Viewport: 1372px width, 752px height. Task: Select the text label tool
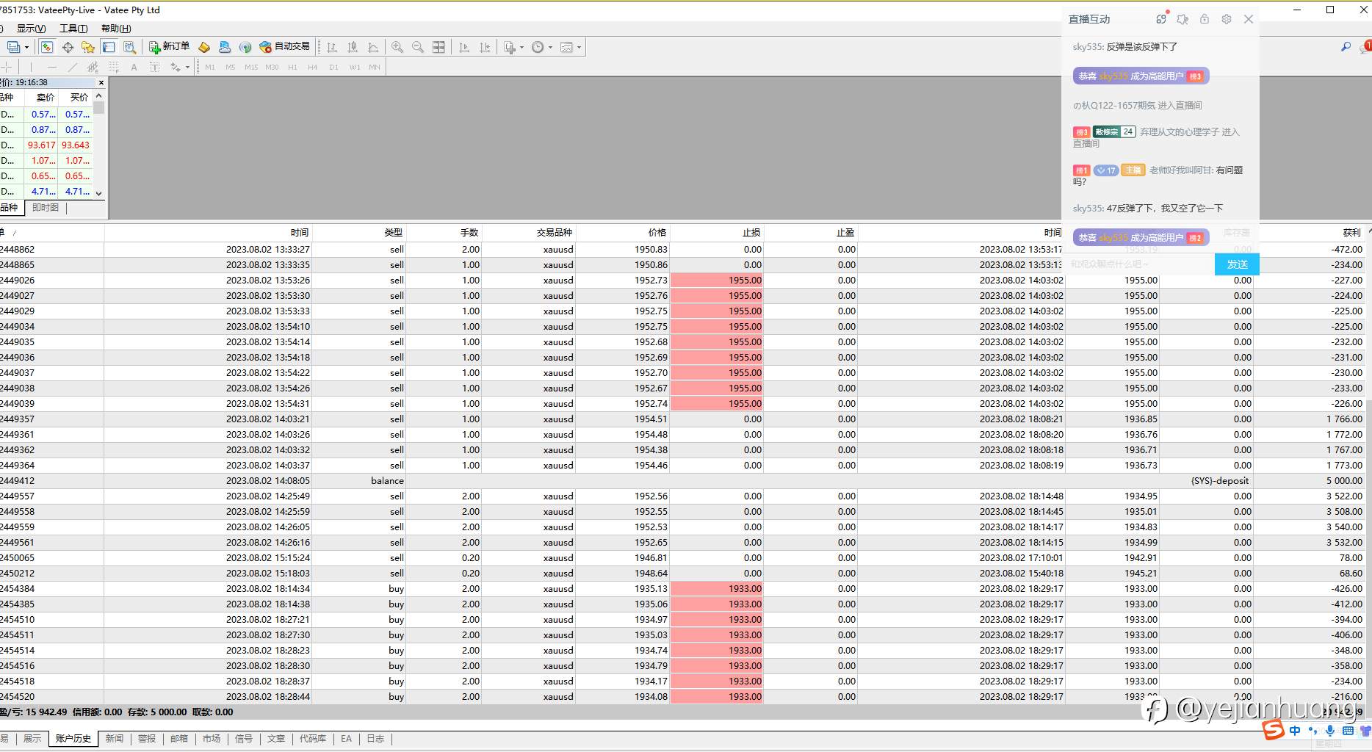pos(154,67)
